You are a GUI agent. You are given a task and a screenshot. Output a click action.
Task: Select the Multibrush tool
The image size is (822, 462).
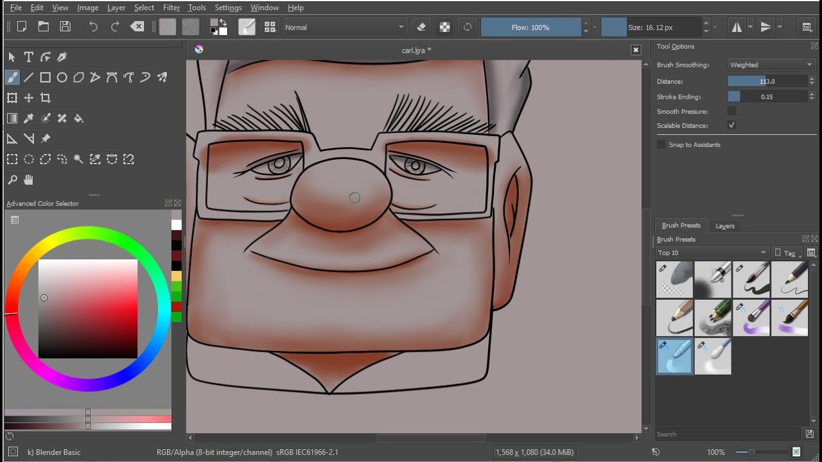(162, 78)
